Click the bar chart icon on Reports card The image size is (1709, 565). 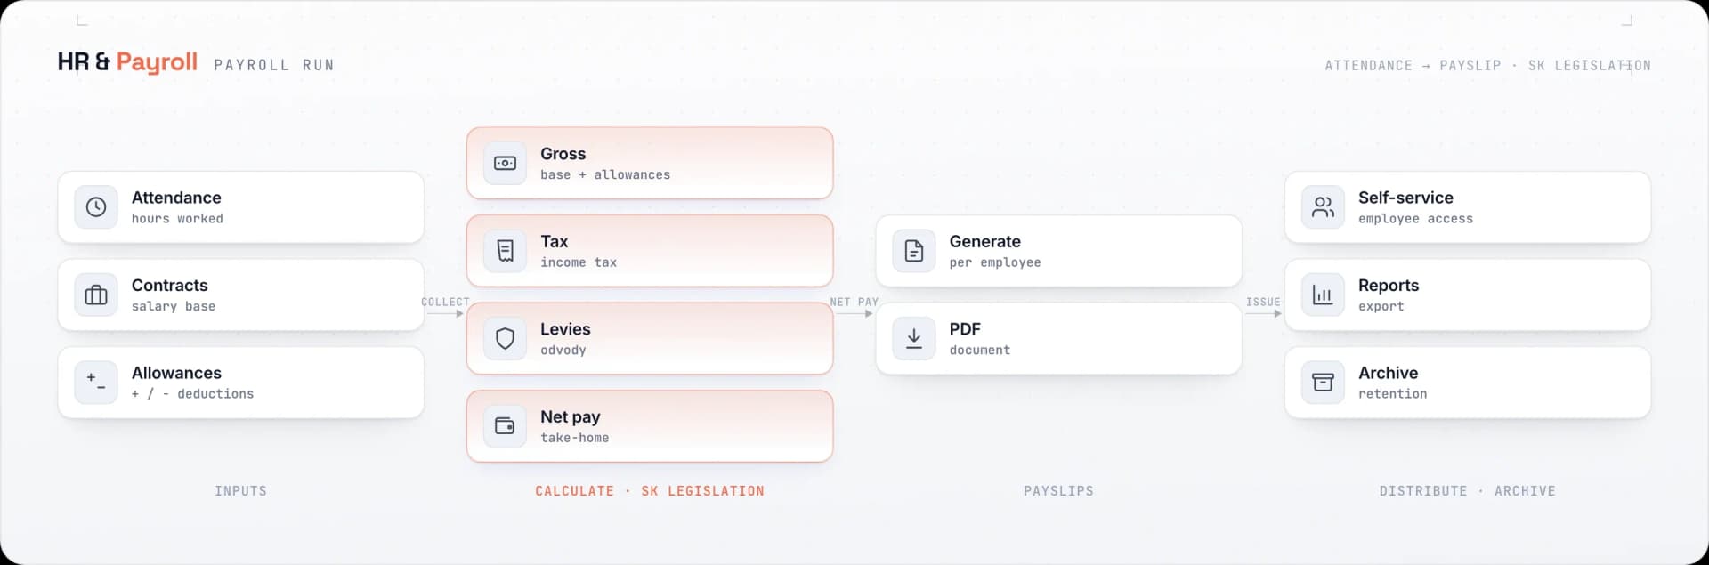[x=1323, y=295]
